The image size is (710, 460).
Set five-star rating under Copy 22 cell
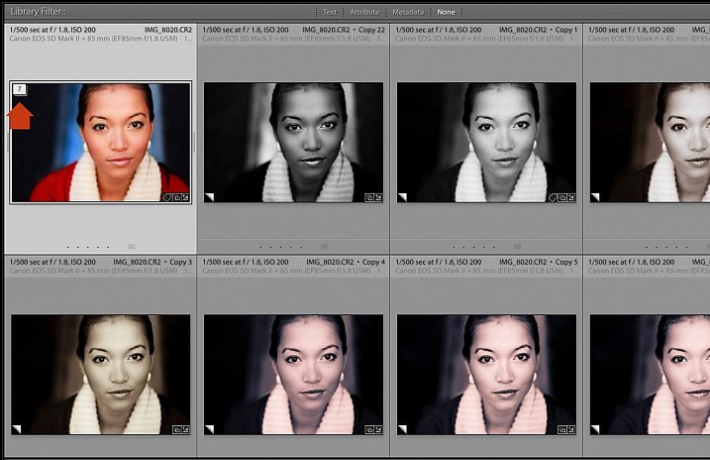(x=302, y=247)
